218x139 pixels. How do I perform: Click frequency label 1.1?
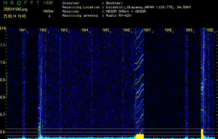click(x=2, y=45)
